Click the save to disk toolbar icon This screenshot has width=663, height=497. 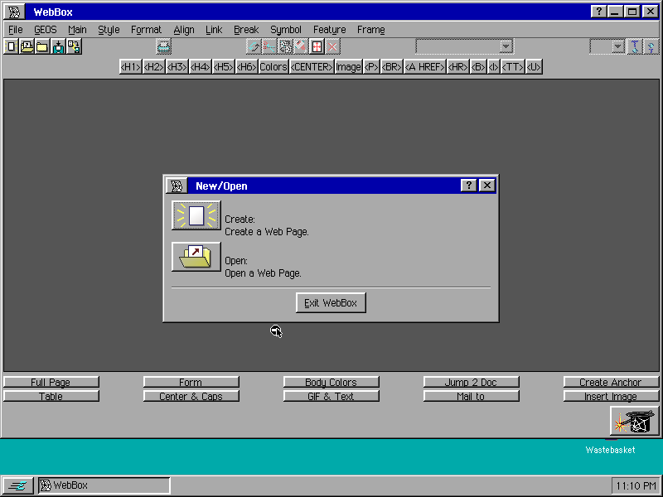[58, 46]
